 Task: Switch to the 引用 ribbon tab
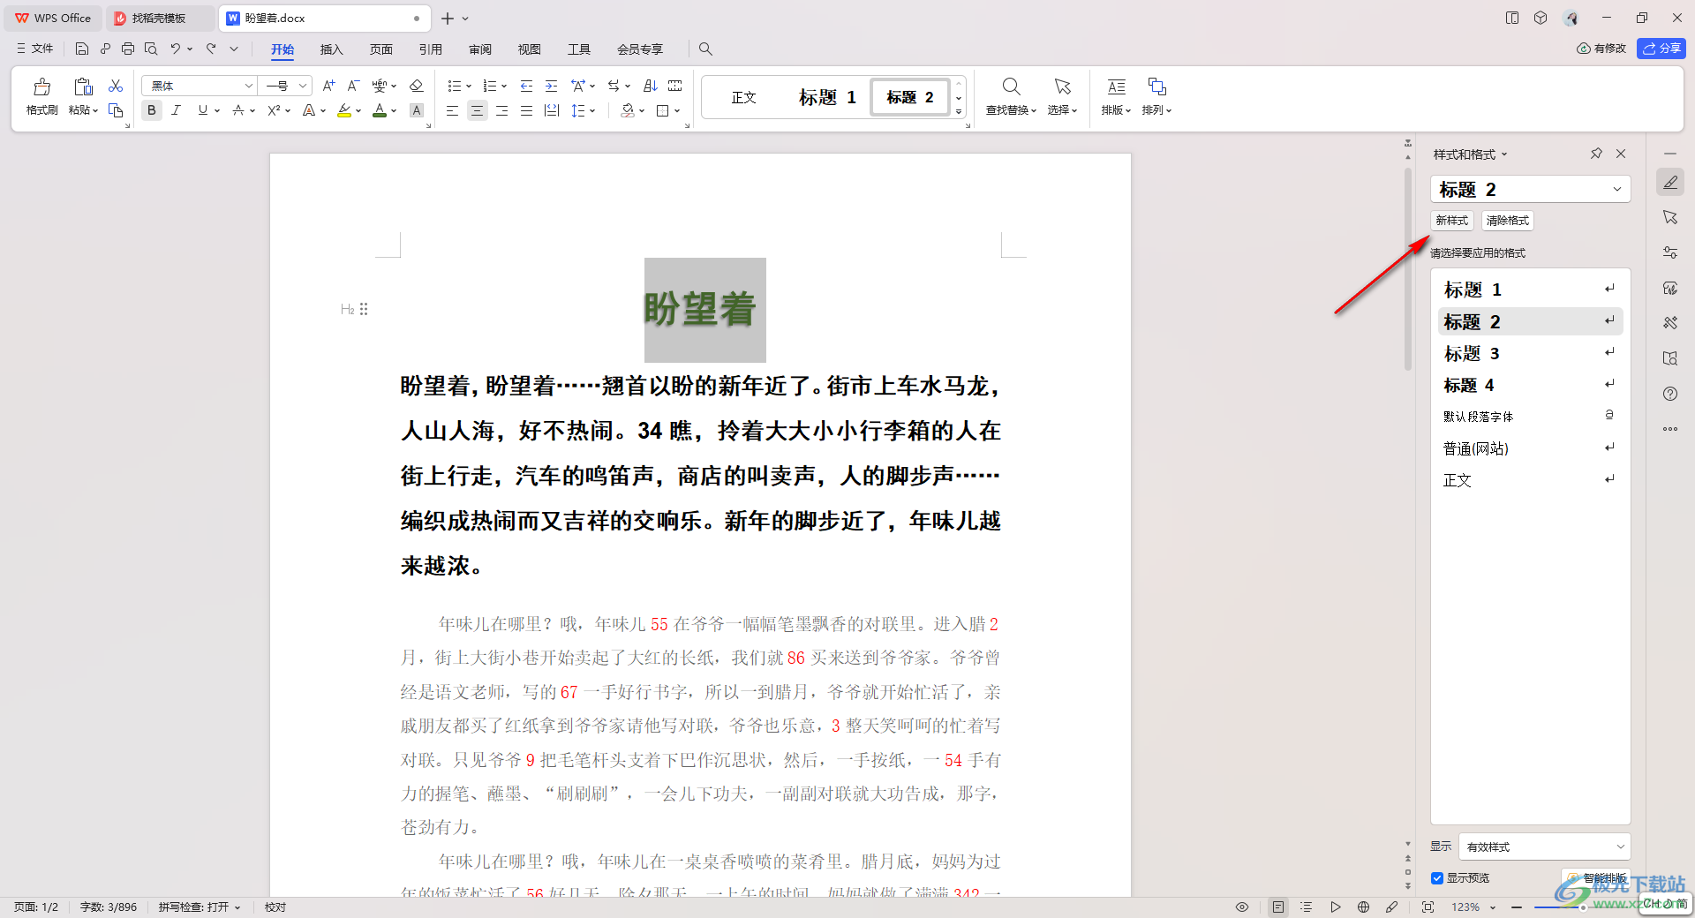click(431, 49)
